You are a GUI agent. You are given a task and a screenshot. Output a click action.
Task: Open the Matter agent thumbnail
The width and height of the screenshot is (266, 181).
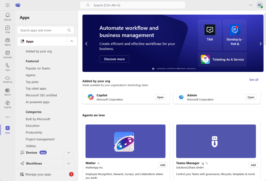[x=125, y=141]
